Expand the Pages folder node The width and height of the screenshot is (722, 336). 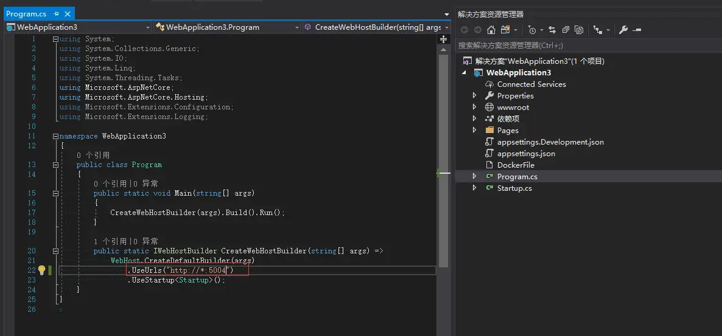click(x=475, y=130)
